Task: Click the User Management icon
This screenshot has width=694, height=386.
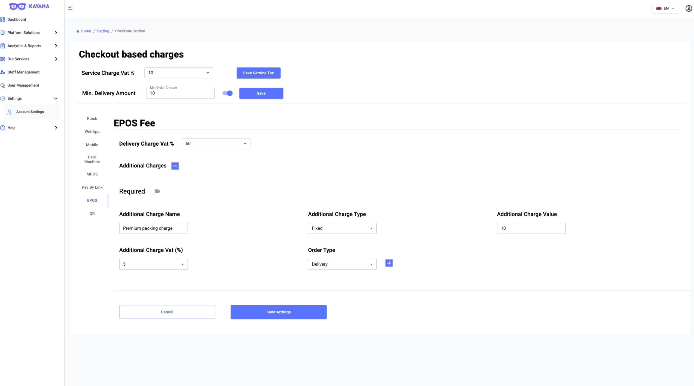Action: (x=3, y=85)
